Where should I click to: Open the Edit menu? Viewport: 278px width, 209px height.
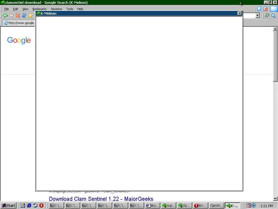click(x=15, y=9)
